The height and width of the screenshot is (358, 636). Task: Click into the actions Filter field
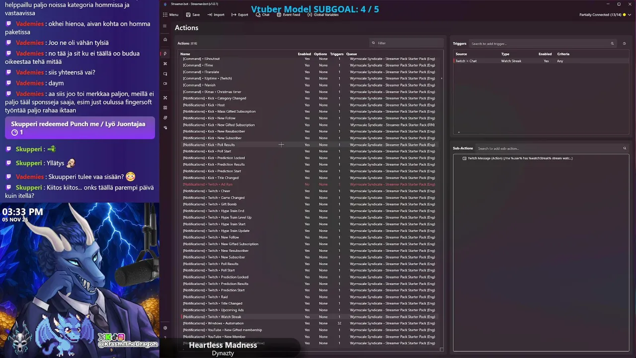coord(406,43)
